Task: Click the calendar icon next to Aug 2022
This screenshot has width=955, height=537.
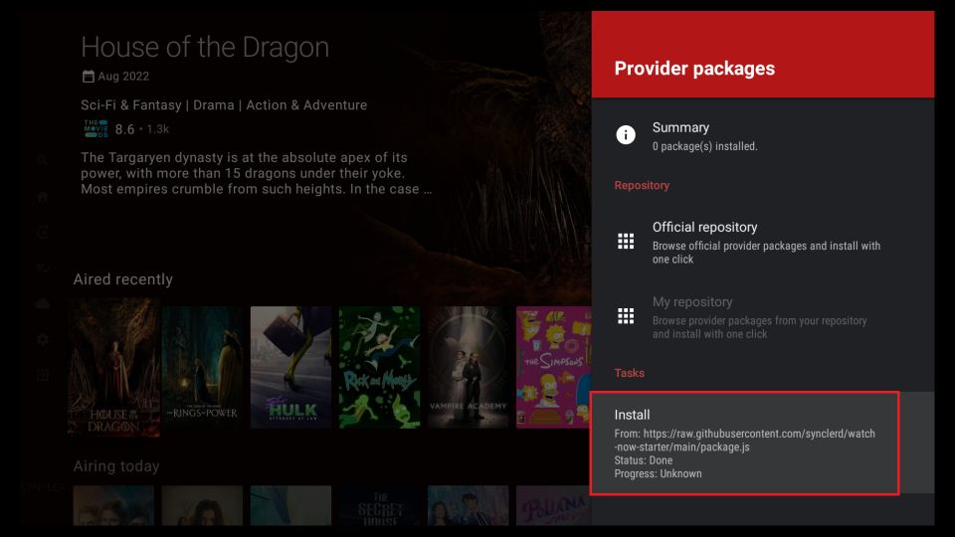Action: click(89, 77)
